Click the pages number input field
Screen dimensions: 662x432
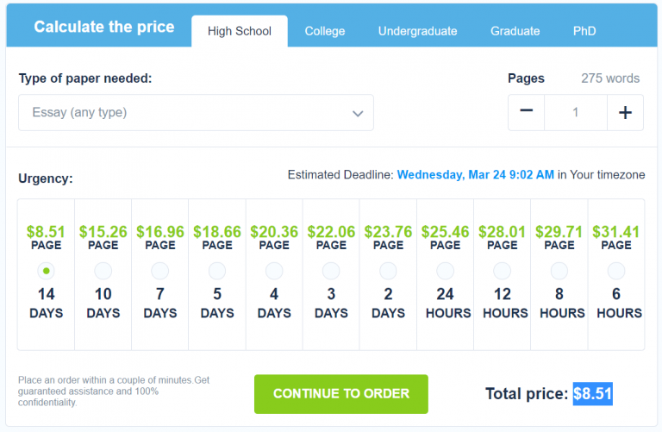pos(576,112)
